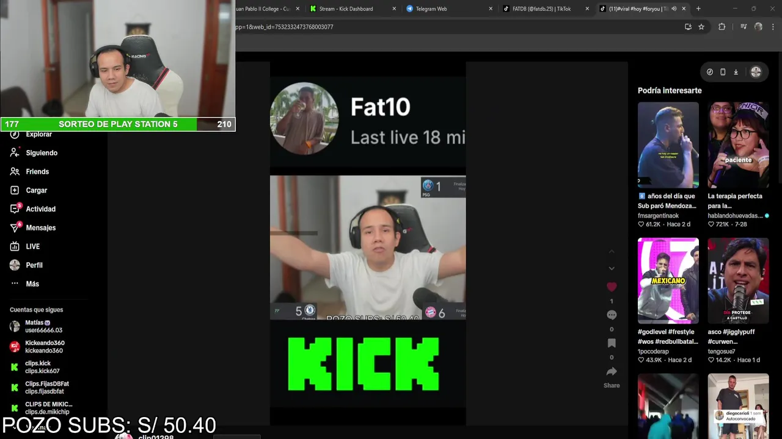The height and width of the screenshot is (439, 782).
Task: Open followed account CLIPS DE MIKIC...
Action: tap(41, 408)
